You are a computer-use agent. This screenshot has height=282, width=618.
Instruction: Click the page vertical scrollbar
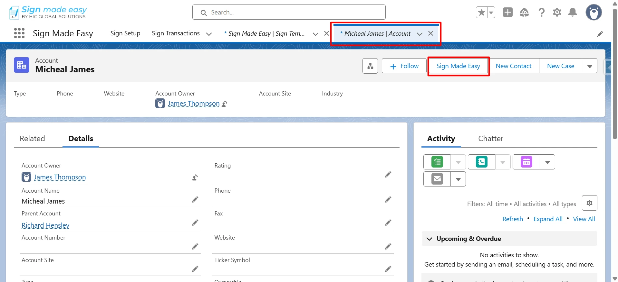point(615,74)
